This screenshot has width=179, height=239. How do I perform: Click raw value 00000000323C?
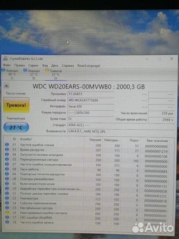156,196
